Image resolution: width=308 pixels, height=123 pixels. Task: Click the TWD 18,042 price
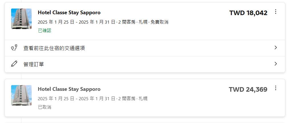(x=248, y=13)
